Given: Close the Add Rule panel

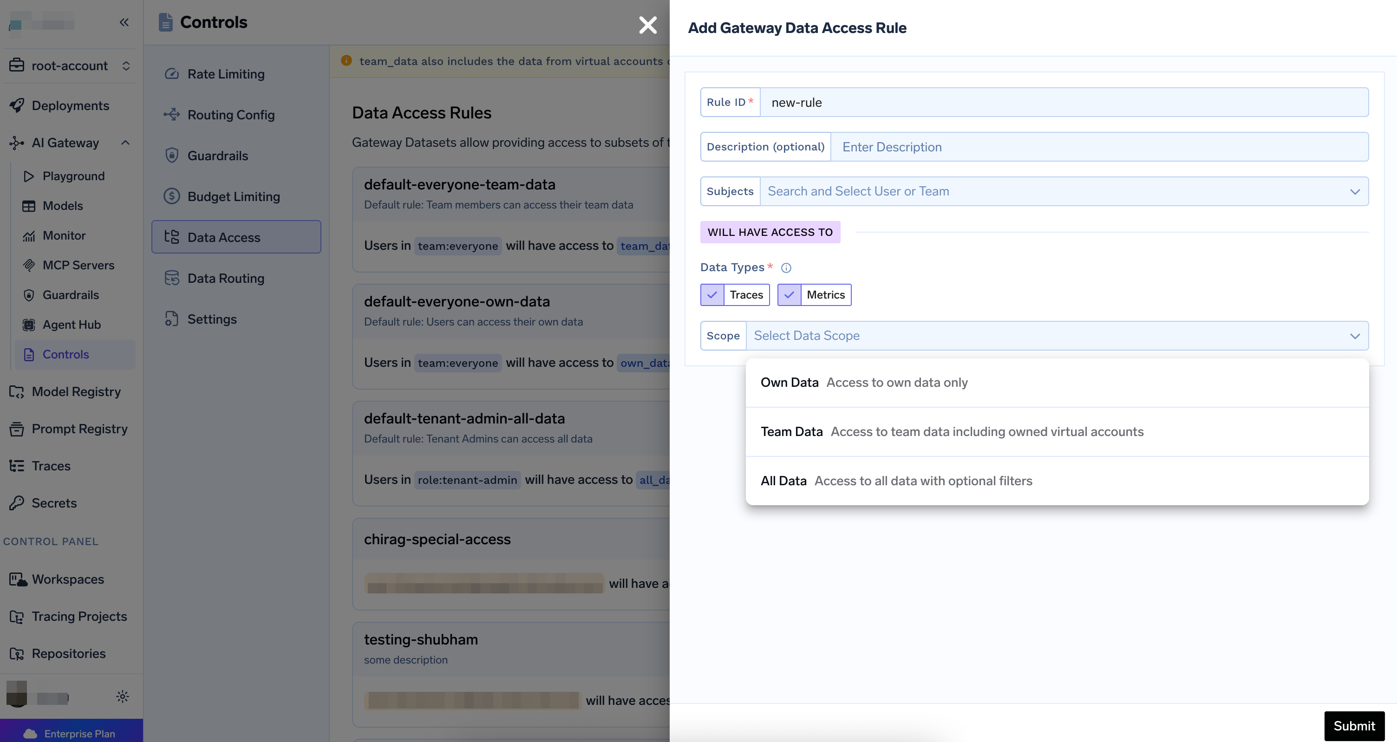Looking at the screenshot, I should pyautogui.click(x=647, y=25).
